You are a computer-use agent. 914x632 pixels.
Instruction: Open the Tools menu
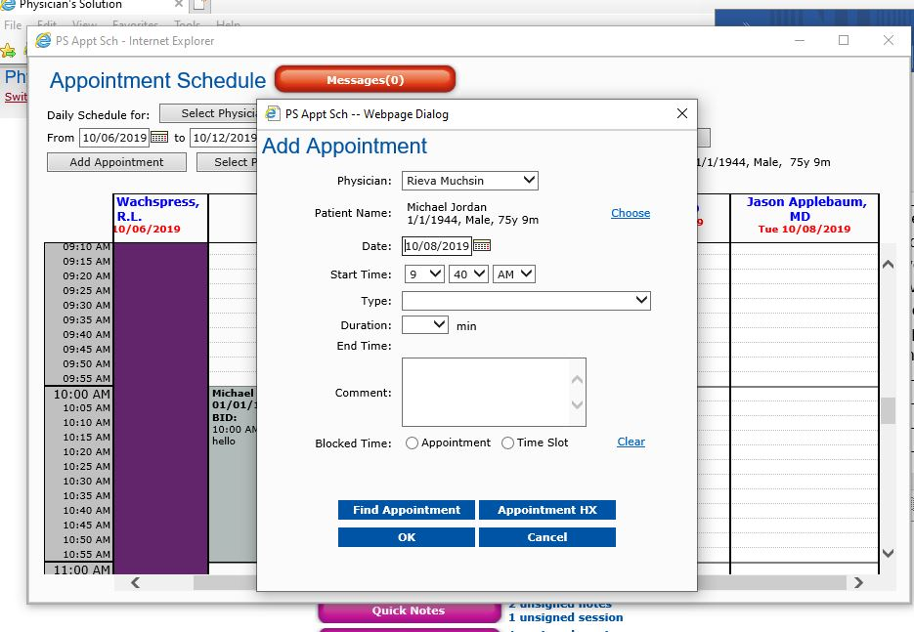click(188, 24)
